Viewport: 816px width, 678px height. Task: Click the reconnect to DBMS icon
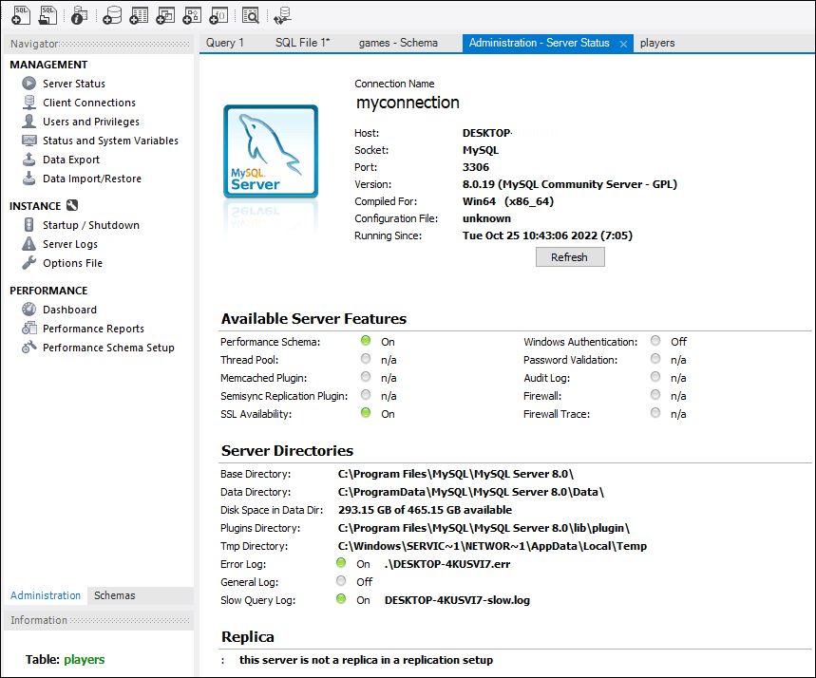click(x=282, y=14)
